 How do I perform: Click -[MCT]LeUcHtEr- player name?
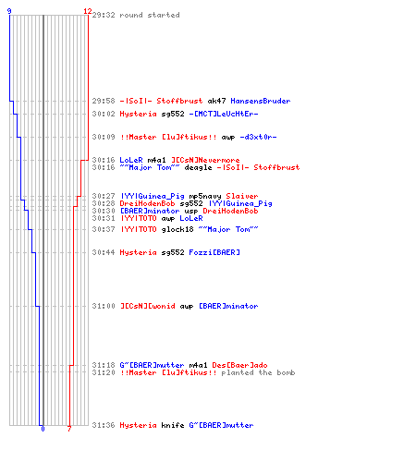[x=224, y=114]
